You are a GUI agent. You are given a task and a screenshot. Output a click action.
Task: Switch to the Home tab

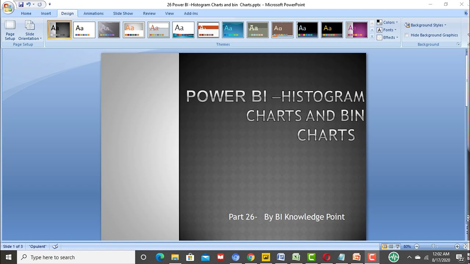pyautogui.click(x=26, y=13)
